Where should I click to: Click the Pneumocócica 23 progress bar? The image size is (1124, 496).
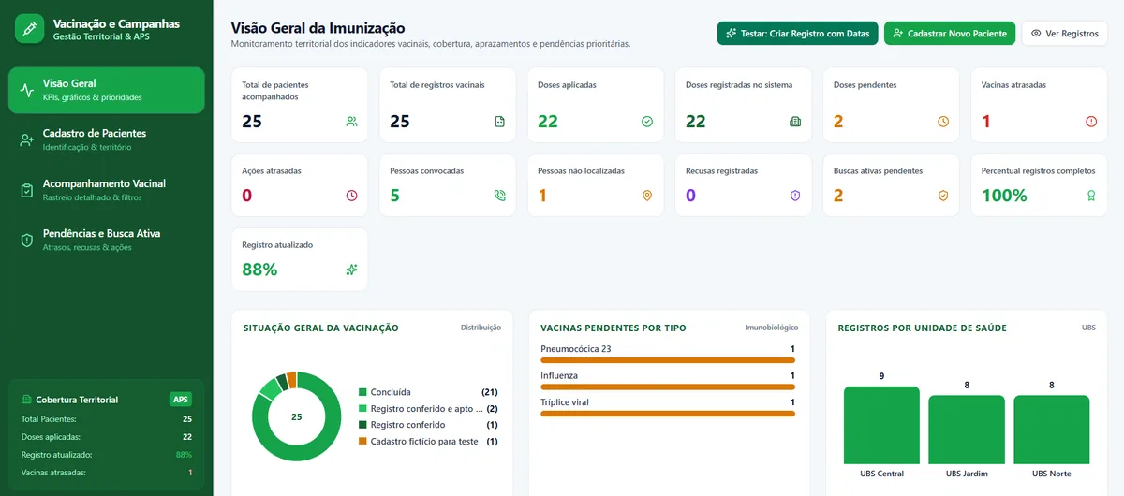tap(668, 360)
